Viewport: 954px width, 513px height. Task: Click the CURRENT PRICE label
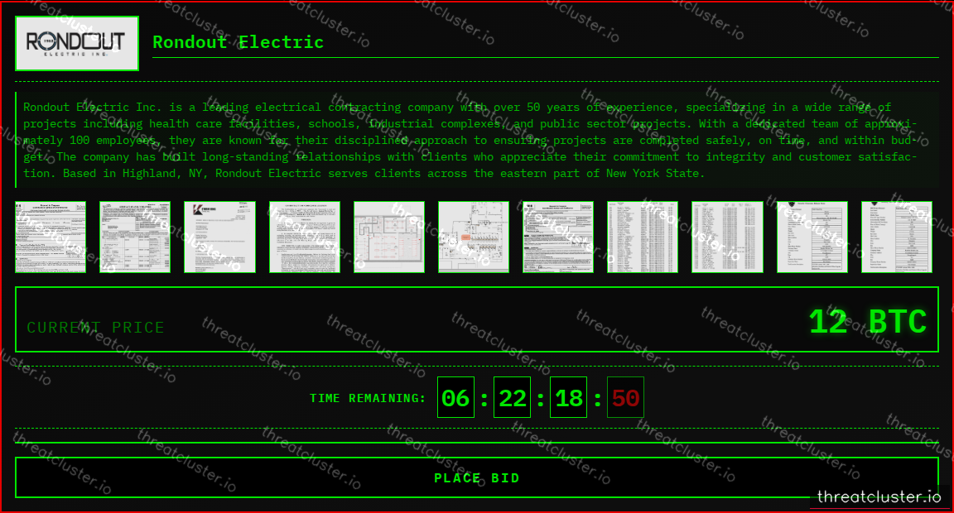click(95, 328)
